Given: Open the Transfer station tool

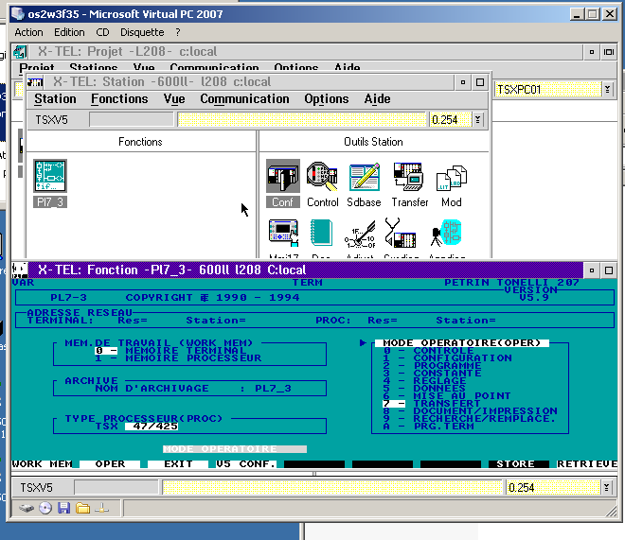Looking at the screenshot, I should click(409, 178).
